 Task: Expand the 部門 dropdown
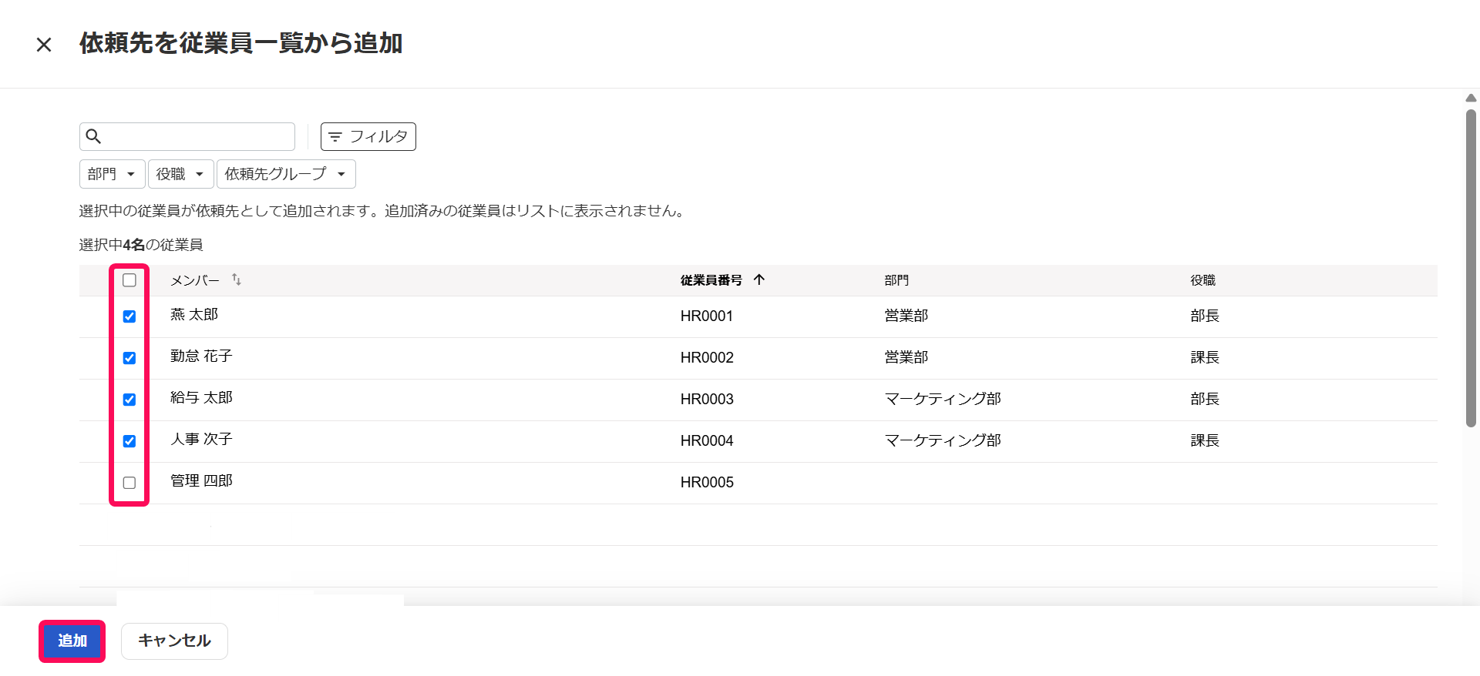[x=112, y=174]
